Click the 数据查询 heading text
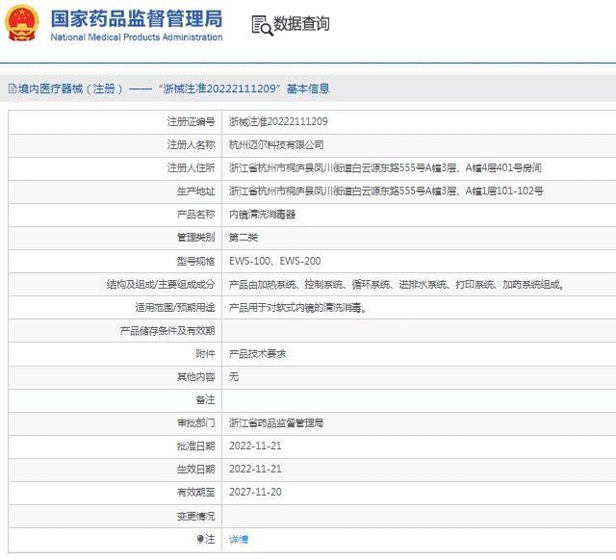 [x=301, y=23]
